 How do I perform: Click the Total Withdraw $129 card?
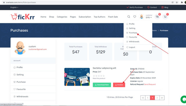point(101,52)
